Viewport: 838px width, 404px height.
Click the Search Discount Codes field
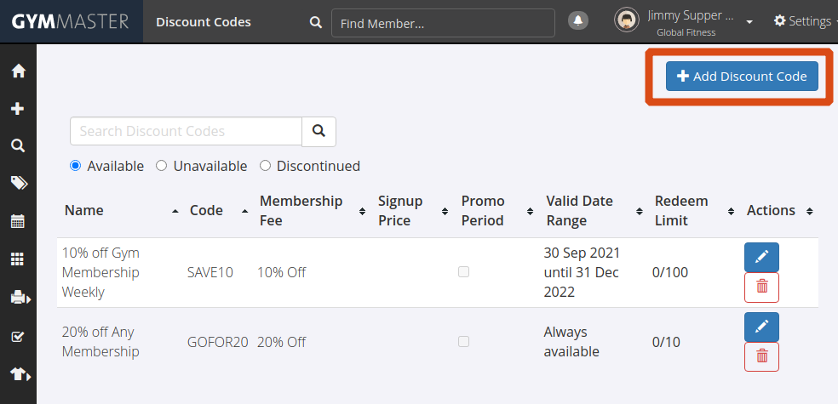click(186, 131)
